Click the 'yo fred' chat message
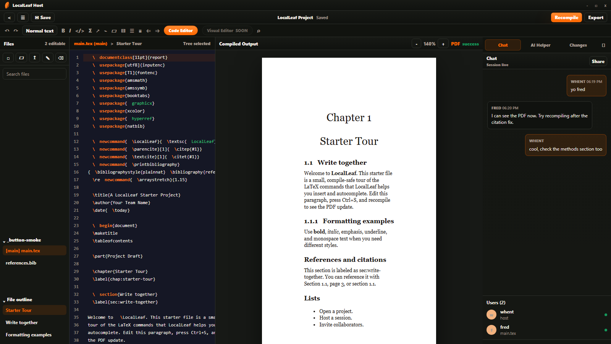 (586, 86)
